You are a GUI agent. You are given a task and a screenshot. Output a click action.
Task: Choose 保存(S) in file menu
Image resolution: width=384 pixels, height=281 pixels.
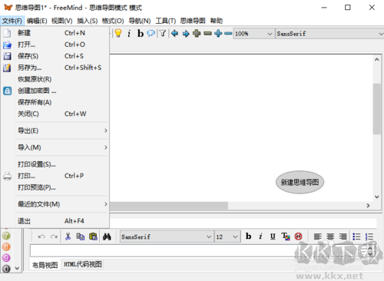(x=55, y=56)
